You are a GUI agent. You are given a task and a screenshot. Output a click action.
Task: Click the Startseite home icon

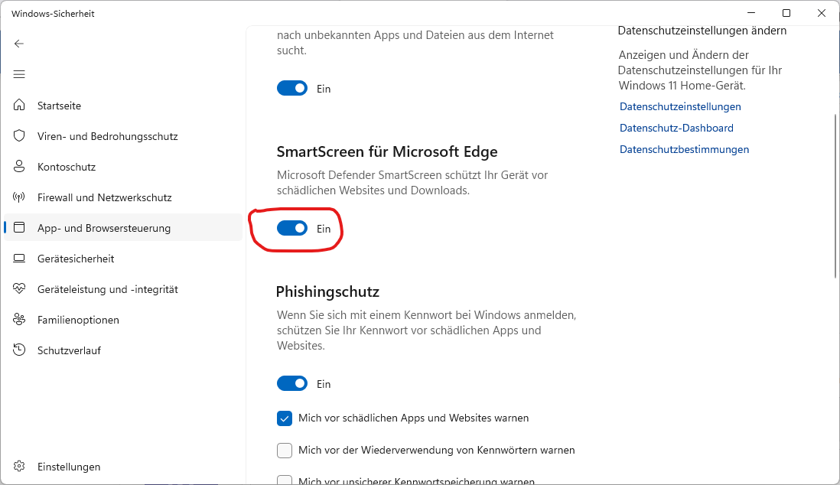(x=20, y=106)
